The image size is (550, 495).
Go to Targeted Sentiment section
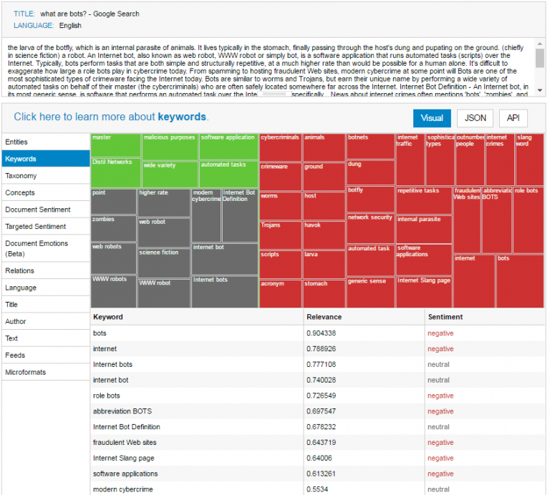pyautogui.click(x=46, y=226)
